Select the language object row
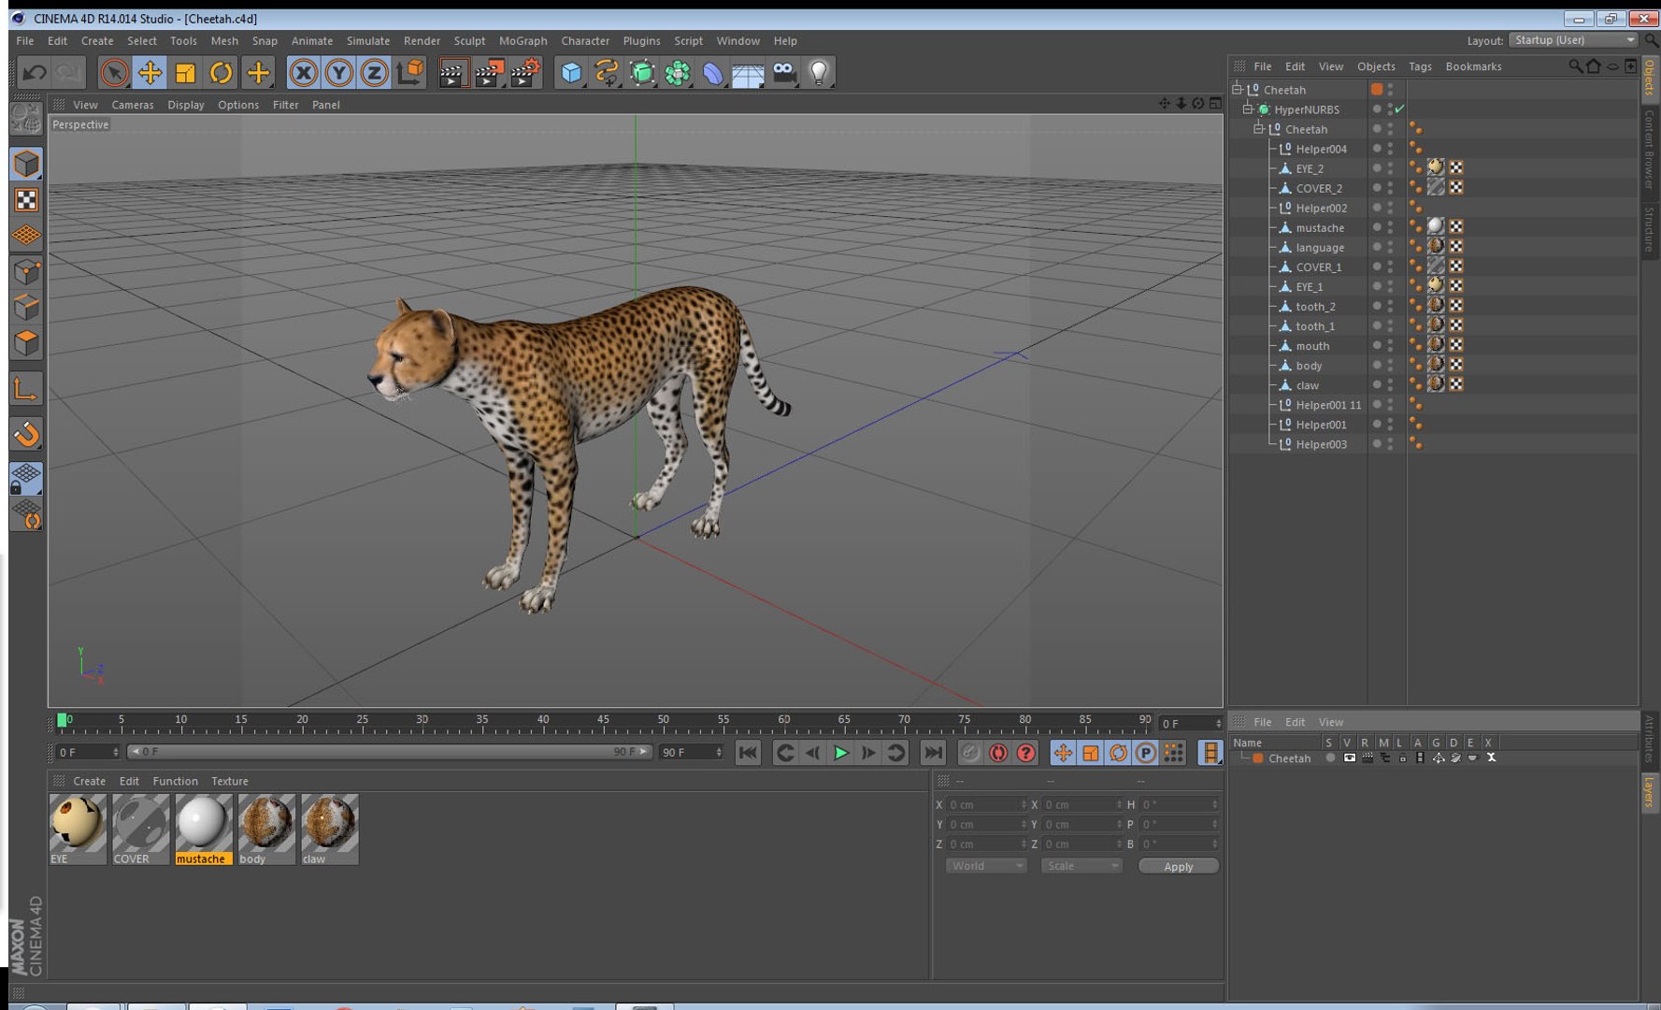This screenshot has height=1010, width=1661. tap(1320, 248)
